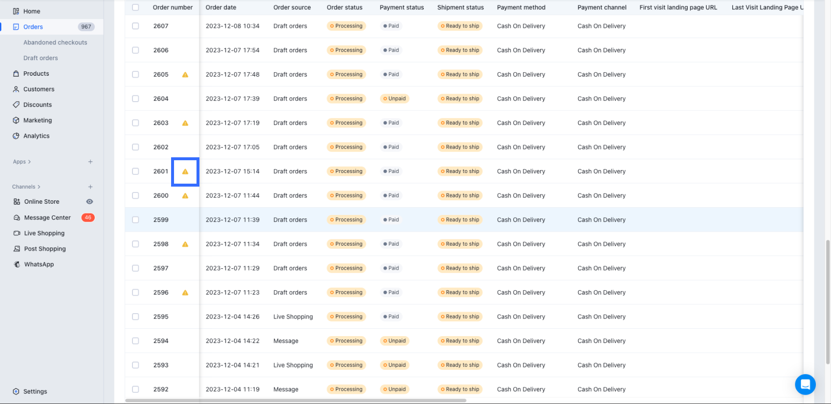Click the Post Shopping icon

tap(17, 249)
